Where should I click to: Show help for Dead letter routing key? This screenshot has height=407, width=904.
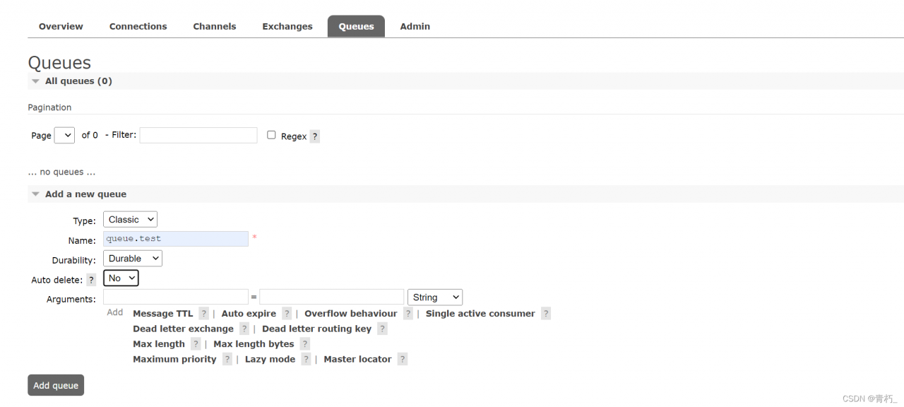pos(382,329)
